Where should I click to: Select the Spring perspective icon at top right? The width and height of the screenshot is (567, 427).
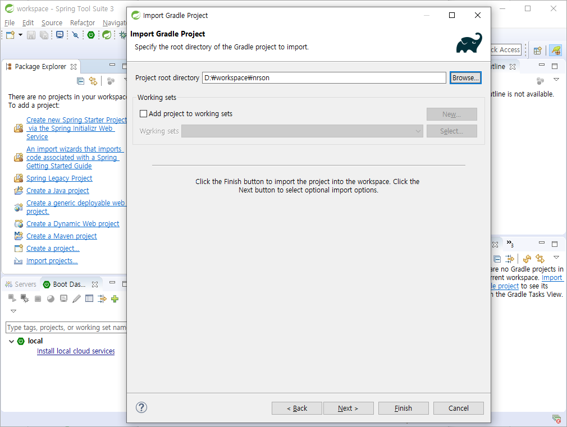556,50
